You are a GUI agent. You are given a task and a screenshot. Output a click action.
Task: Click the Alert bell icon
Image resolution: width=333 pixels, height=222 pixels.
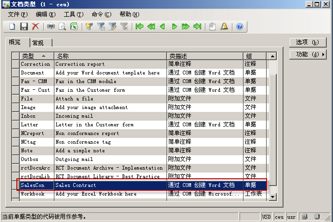[224, 26]
